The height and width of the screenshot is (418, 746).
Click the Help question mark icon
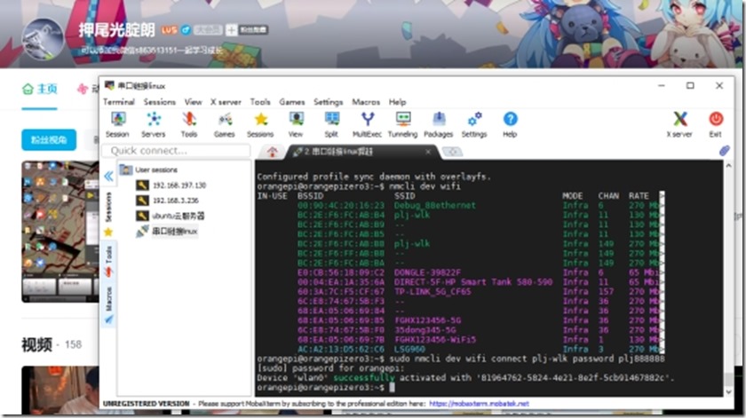pyautogui.click(x=510, y=124)
